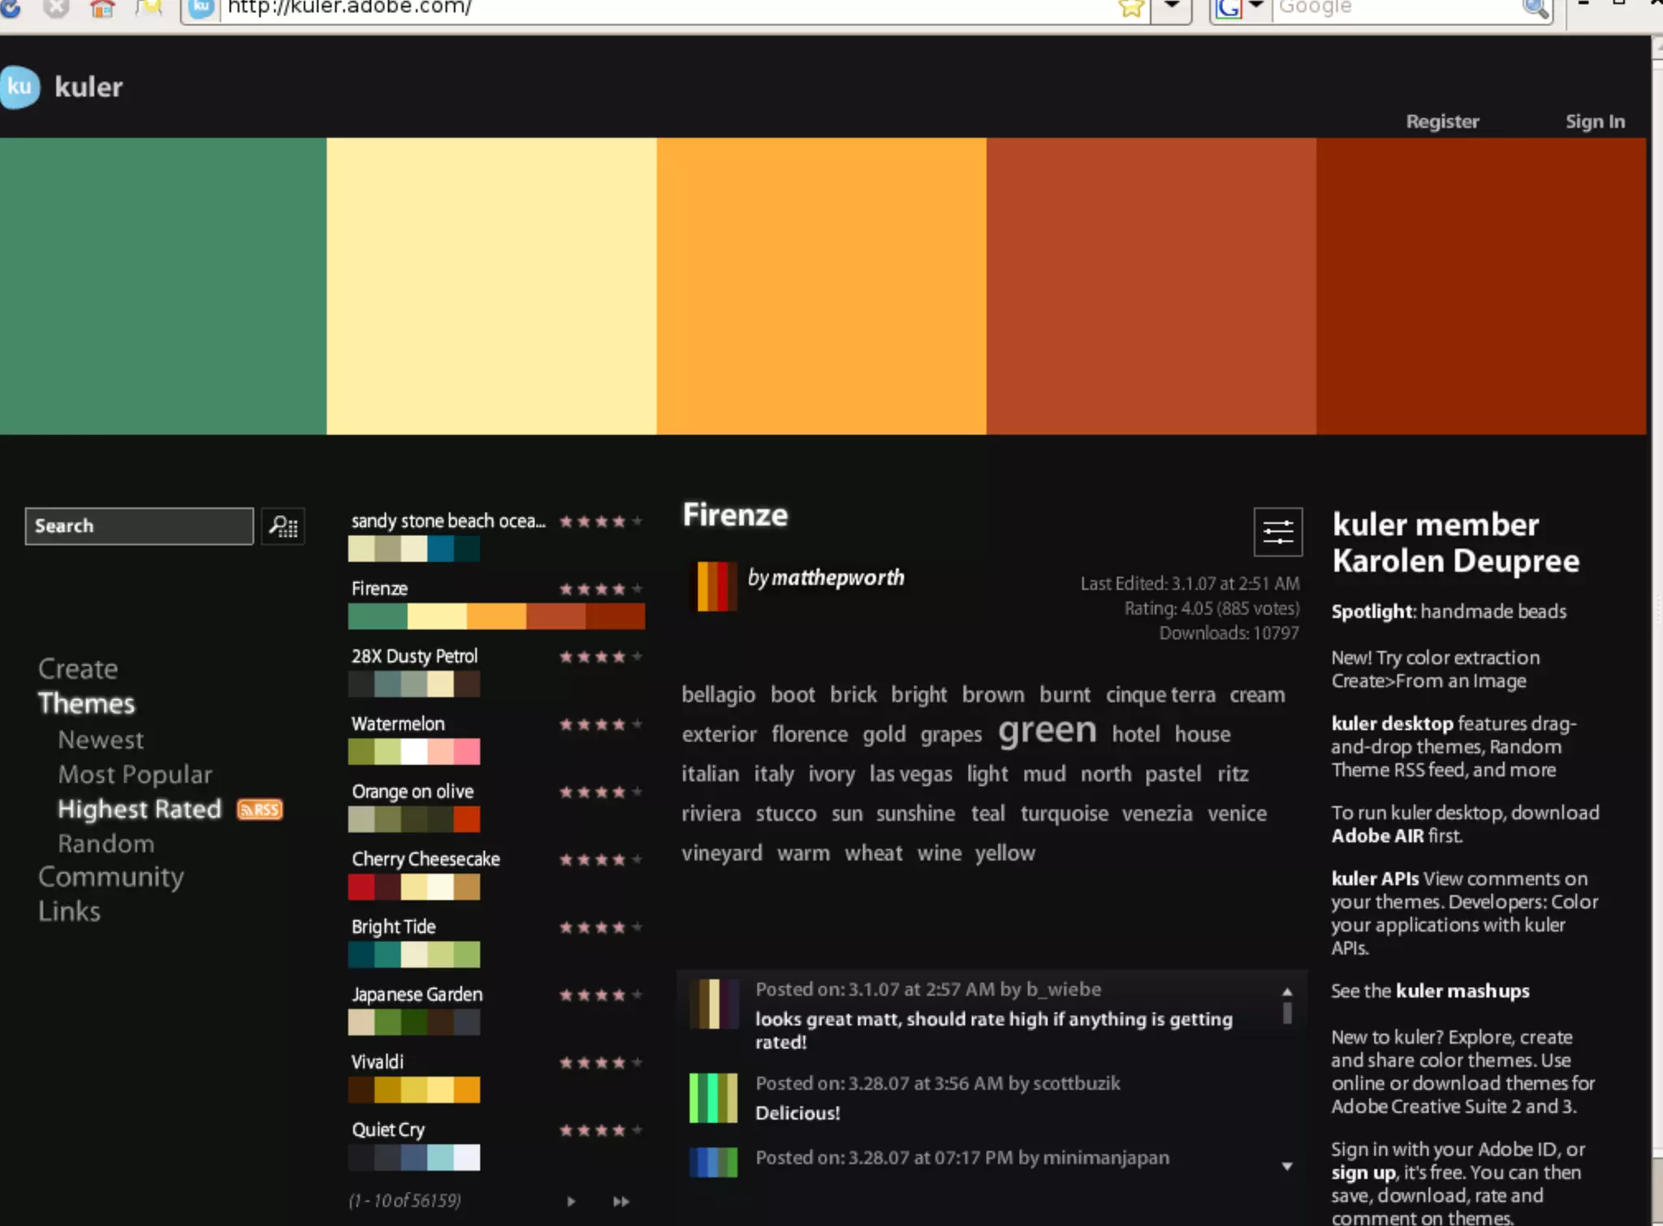Click the Register link
Image resolution: width=1663 pixels, height=1226 pixels.
click(1442, 122)
